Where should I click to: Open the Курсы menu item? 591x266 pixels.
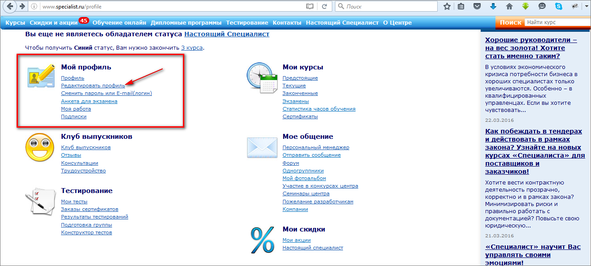[15, 22]
